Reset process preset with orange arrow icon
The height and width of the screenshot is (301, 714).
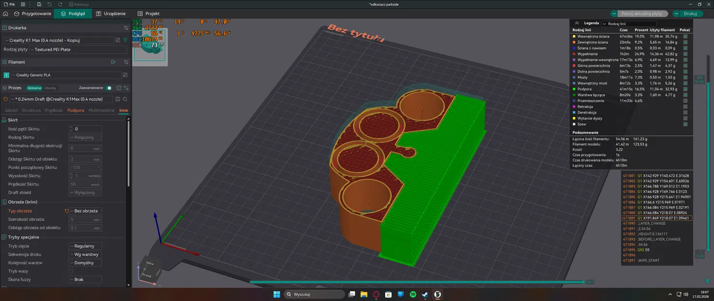coord(6,99)
